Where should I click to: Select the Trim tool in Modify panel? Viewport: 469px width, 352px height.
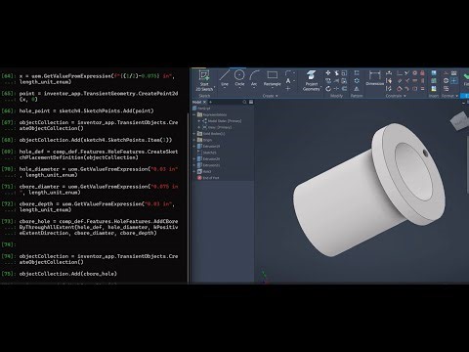pos(336,73)
